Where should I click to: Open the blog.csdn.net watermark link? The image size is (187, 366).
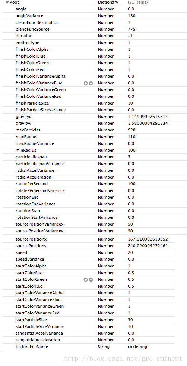[123, 359]
